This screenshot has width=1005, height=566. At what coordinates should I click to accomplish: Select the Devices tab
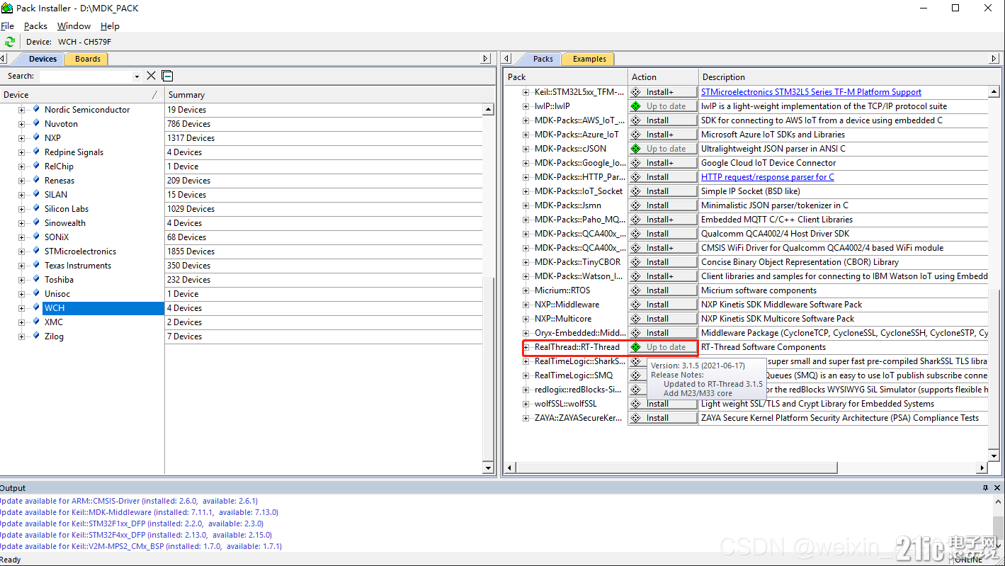click(x=42, y=59)
